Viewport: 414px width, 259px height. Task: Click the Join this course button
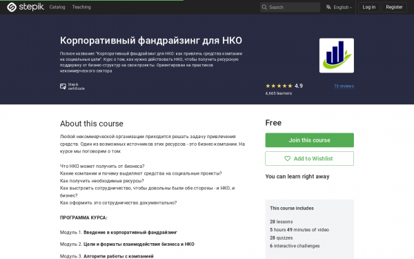coord(309,140)
